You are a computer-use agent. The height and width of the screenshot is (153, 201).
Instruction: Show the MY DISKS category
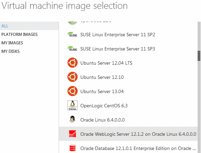coord(11,51)
